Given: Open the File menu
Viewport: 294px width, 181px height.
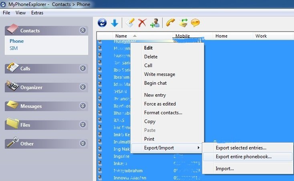Looking at the screenshot, I should [6, 13].
